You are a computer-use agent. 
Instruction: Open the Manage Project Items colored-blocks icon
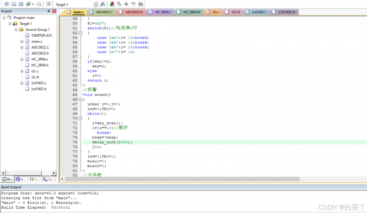coord(112,4)
